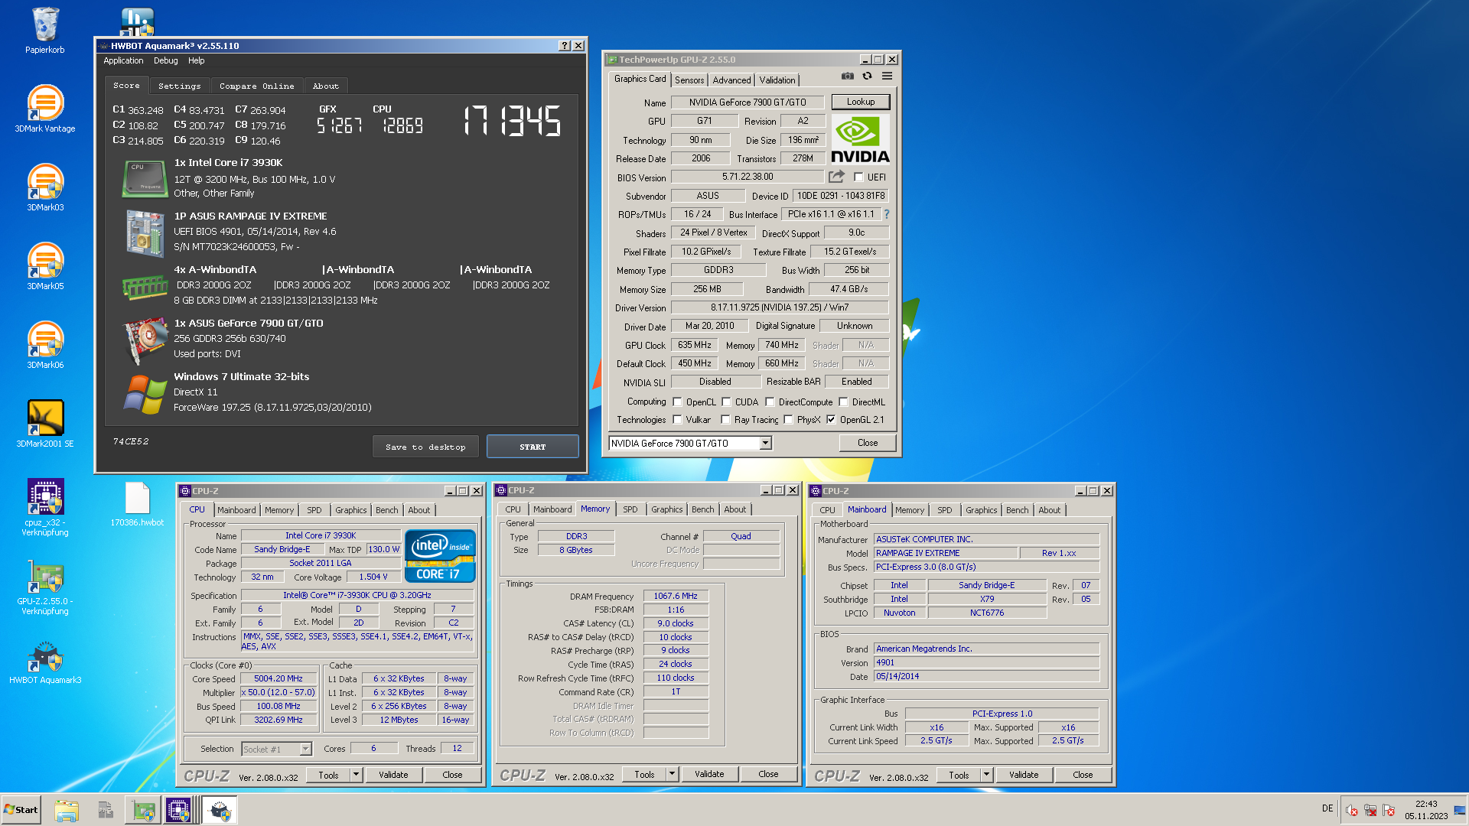The height and width of the screenshot is (826, 1469).
Task: Toggle the OpenGL 2.1 checkbox
Action: coord(831,420)
